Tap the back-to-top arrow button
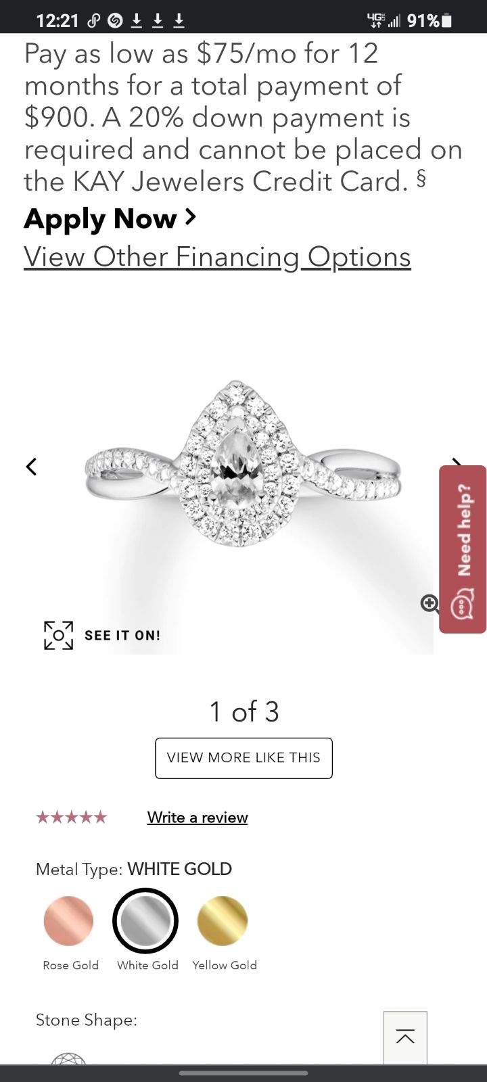Screen dimensions: 487x1082 (405, 1037)
